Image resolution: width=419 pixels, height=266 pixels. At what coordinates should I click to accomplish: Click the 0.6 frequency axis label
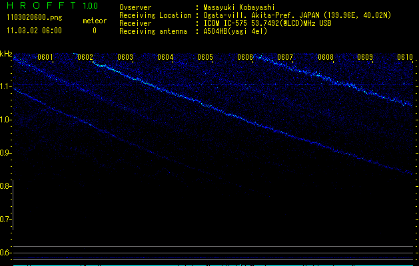pyautogui.click(x=5, y=253)
